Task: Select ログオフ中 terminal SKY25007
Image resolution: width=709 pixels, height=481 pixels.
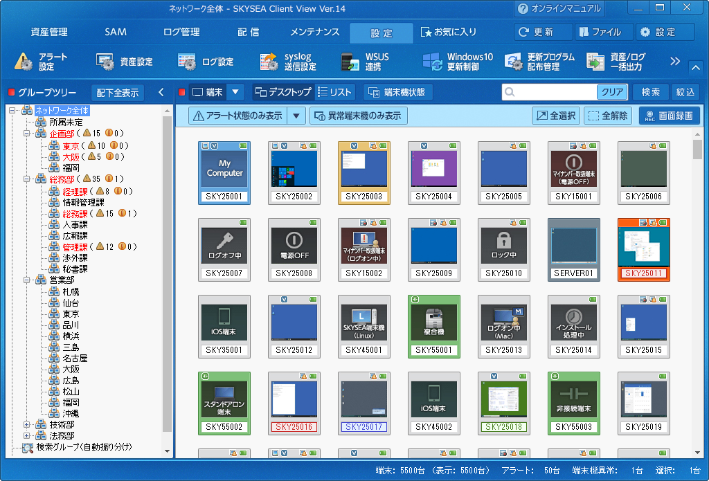Action: [224, 250]
